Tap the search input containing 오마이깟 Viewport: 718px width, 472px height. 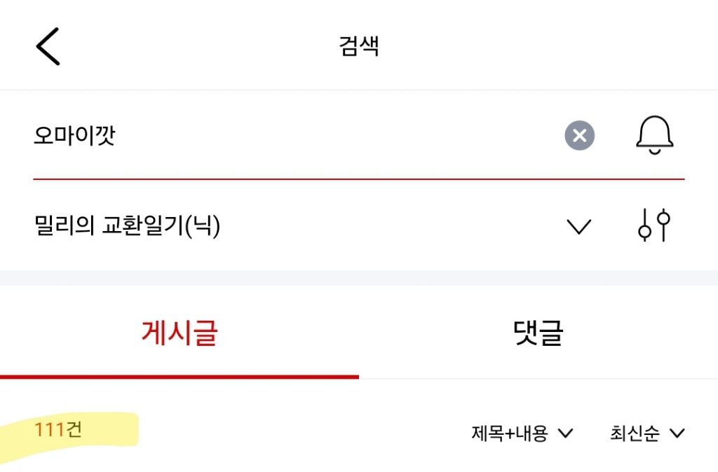click(x=210, y=135)
